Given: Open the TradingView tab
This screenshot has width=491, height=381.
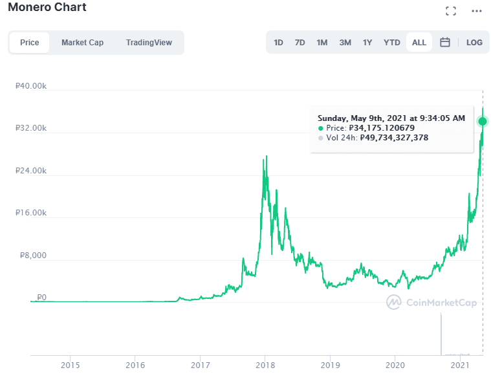Looking at the screenshot, I should 149,43.
